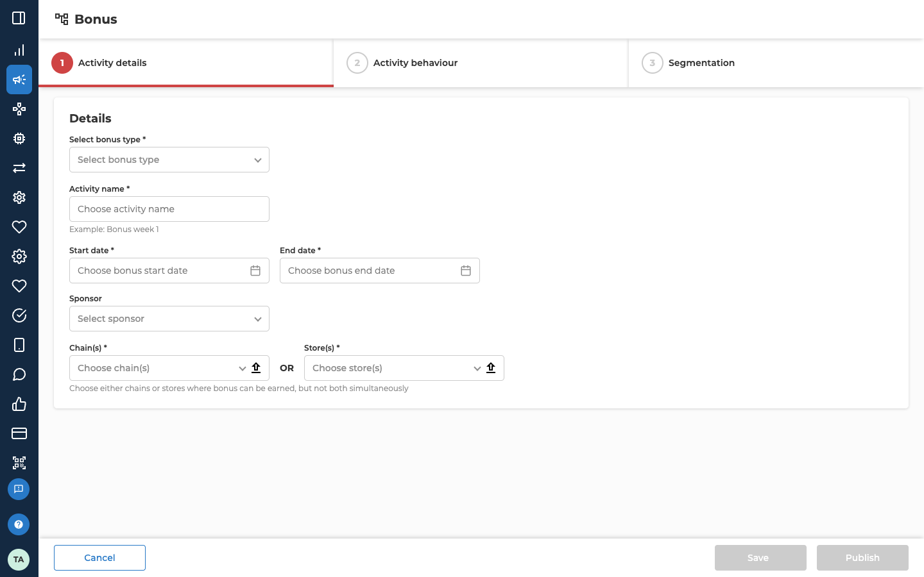Click the Publish button

click(862, 558)
